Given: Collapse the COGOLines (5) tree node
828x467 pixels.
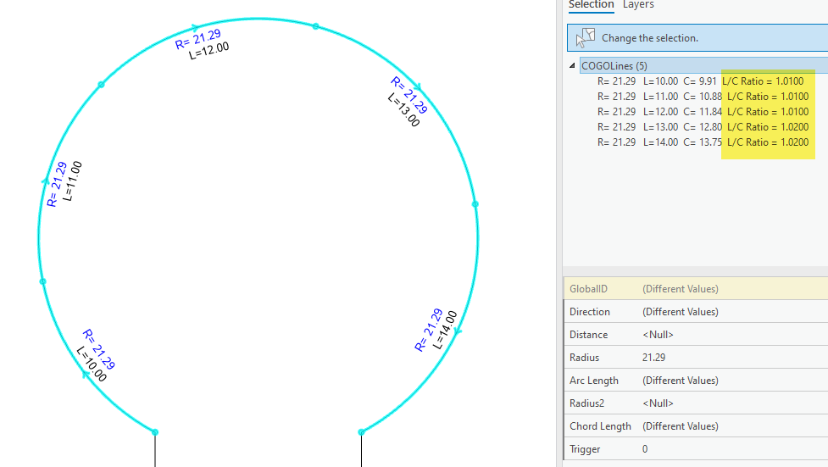Looking at the screenshot, I should [x=572, y=65].
